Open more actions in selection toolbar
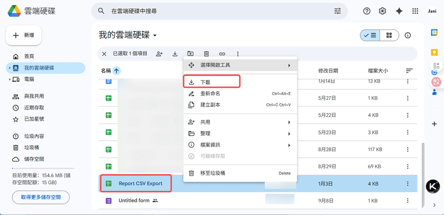Viewport: 444px width, 215px height. tap(238, 53)
